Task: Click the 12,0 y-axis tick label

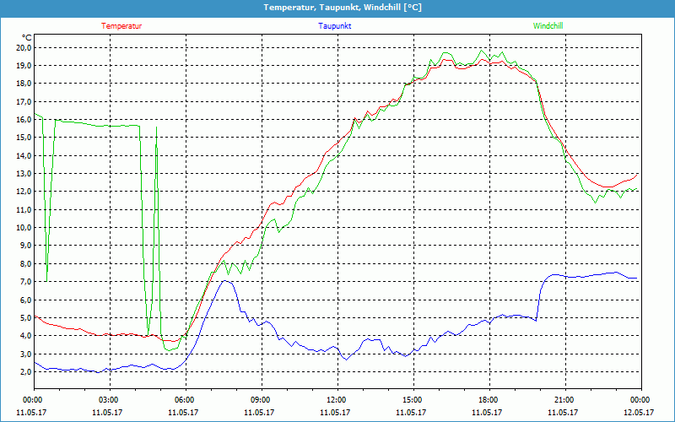Action: [x=23, y=192]
